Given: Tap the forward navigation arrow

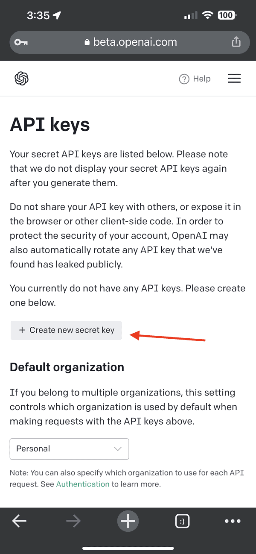Looking at the screenshot, I should pos(73,521).
